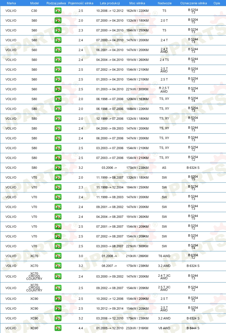Click fuel icon for XC90 10.2012 -> 09.2014 row

click(x=58, y=308)
